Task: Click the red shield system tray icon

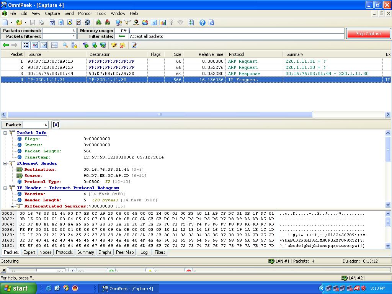Action: click(x=364, y=288)
